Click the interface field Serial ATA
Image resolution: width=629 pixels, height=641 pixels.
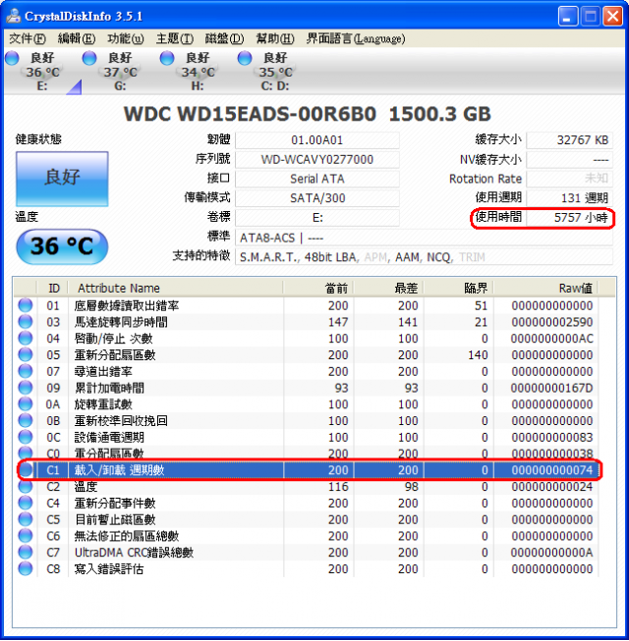(x=317, y=179)
